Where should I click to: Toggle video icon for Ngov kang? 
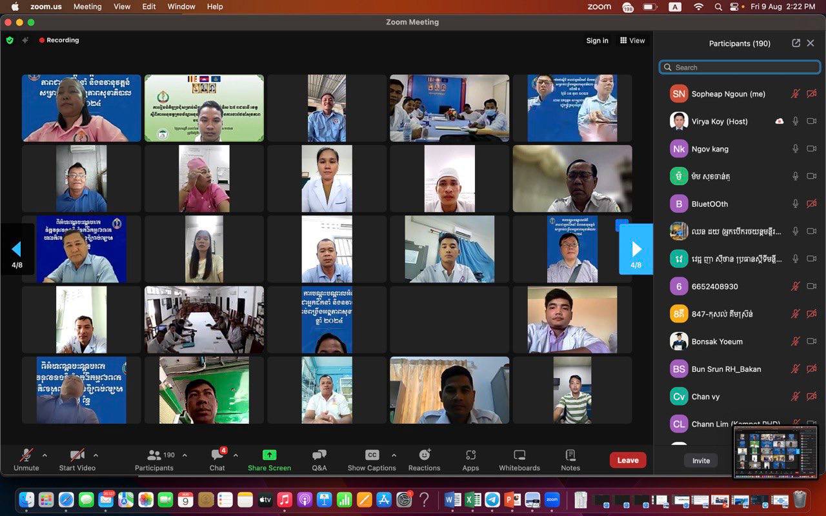coord(812,149)
